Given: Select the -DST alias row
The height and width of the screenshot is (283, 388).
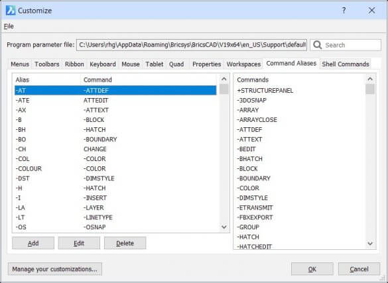Looking at the screenshot, I should click(x=115, y=178).
